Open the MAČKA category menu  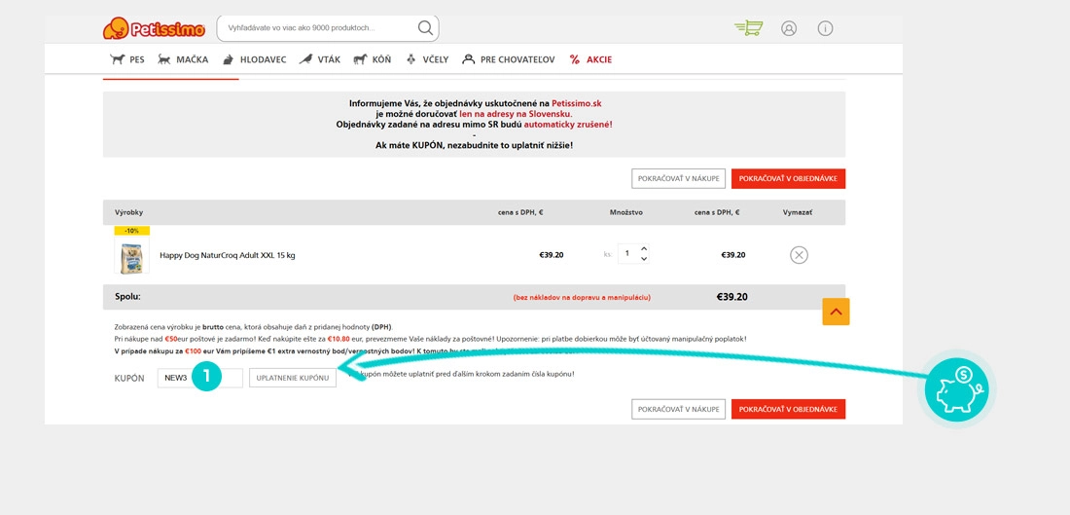click(183, 59)
